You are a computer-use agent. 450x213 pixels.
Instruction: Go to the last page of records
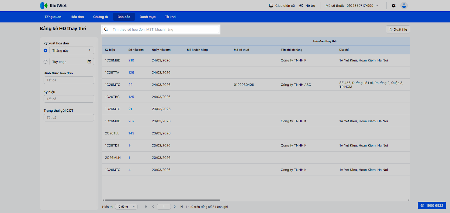tap(181, 207)
